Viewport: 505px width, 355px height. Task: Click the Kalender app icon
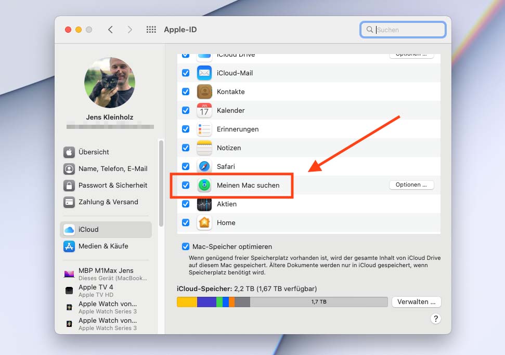click(204, 110)
